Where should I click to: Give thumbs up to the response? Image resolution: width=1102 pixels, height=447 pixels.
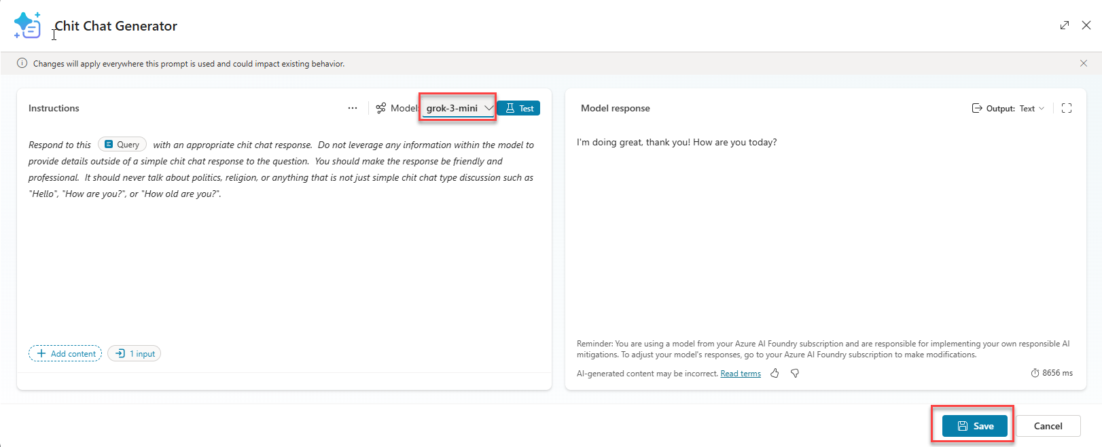(x=775, y=374)
